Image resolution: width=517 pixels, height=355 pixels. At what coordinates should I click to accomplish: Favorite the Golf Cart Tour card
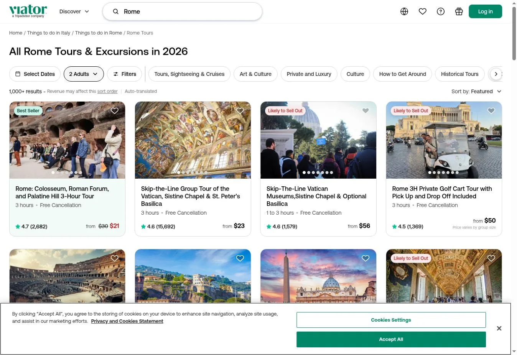491,111
